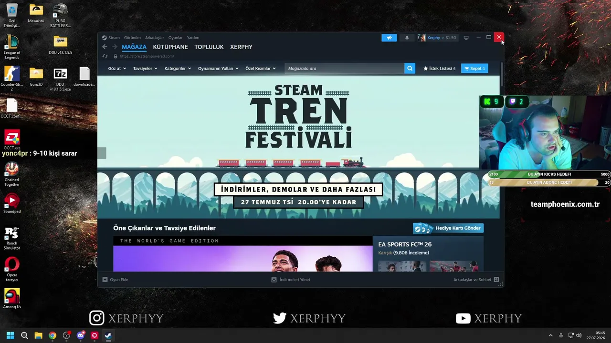
Task: Click the Steam store URL address
Action: tap(147, 56)
